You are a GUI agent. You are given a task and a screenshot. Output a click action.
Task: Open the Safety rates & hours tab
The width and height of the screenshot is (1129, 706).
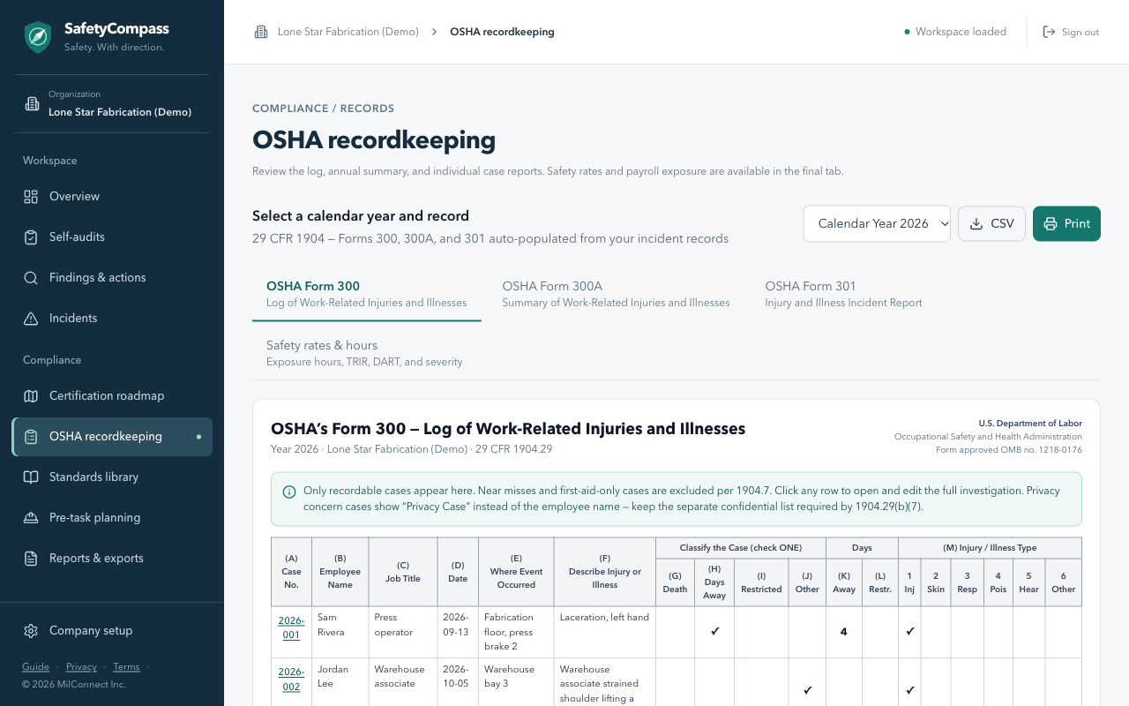pyautogui.click(x=364, y=353)
